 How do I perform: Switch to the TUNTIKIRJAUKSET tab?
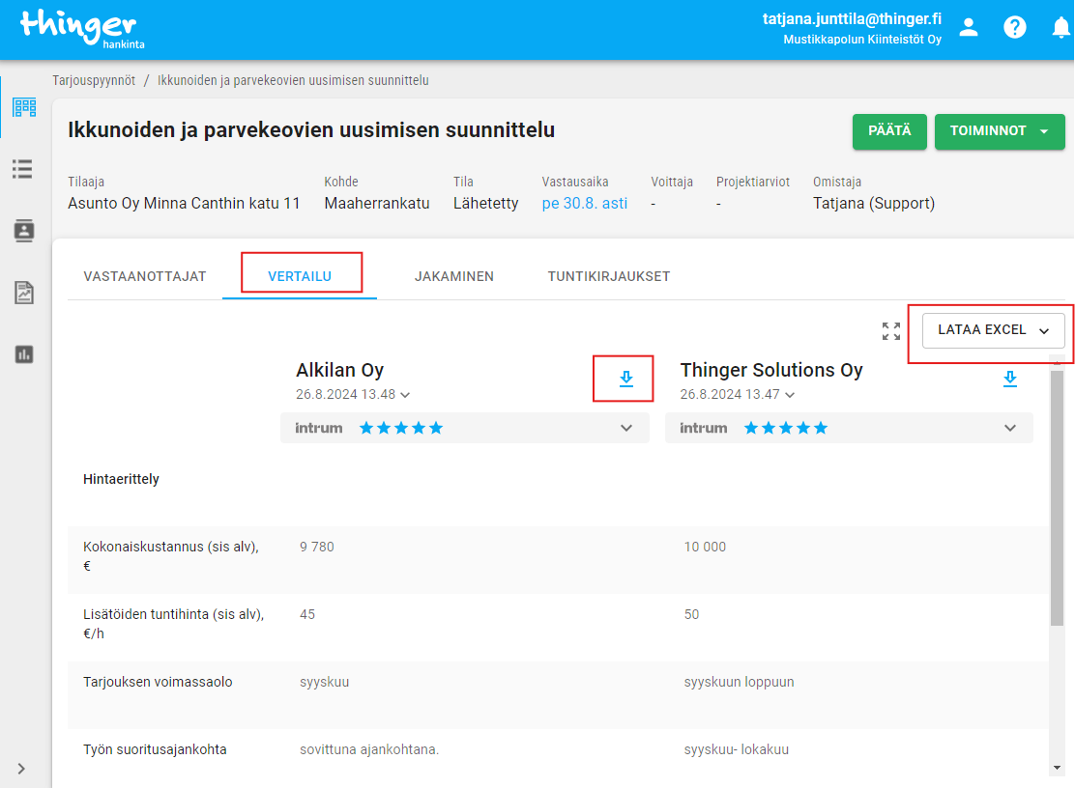tap(609, 276)
